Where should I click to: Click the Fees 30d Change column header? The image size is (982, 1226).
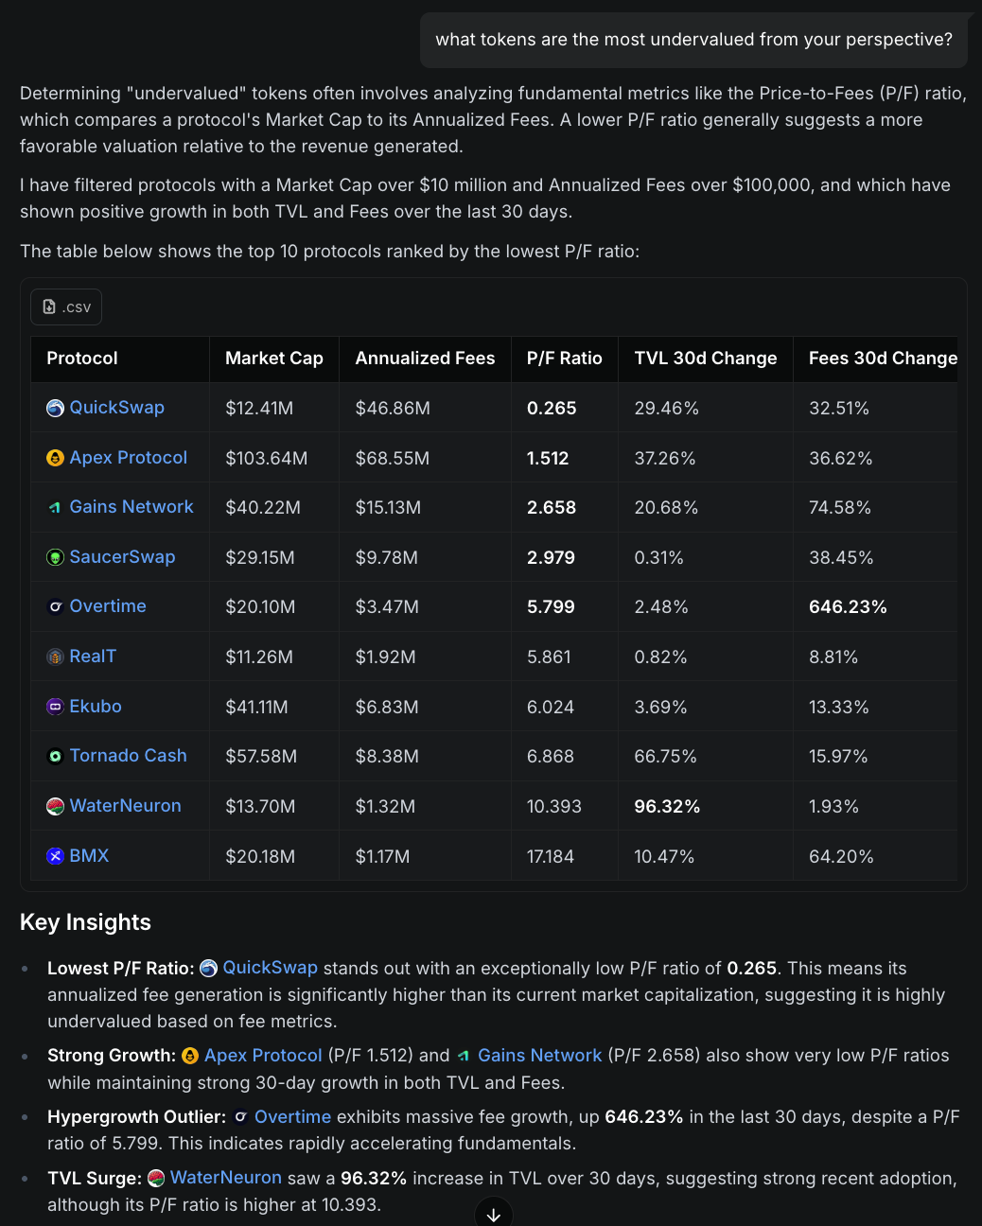(x=882, y=359)
